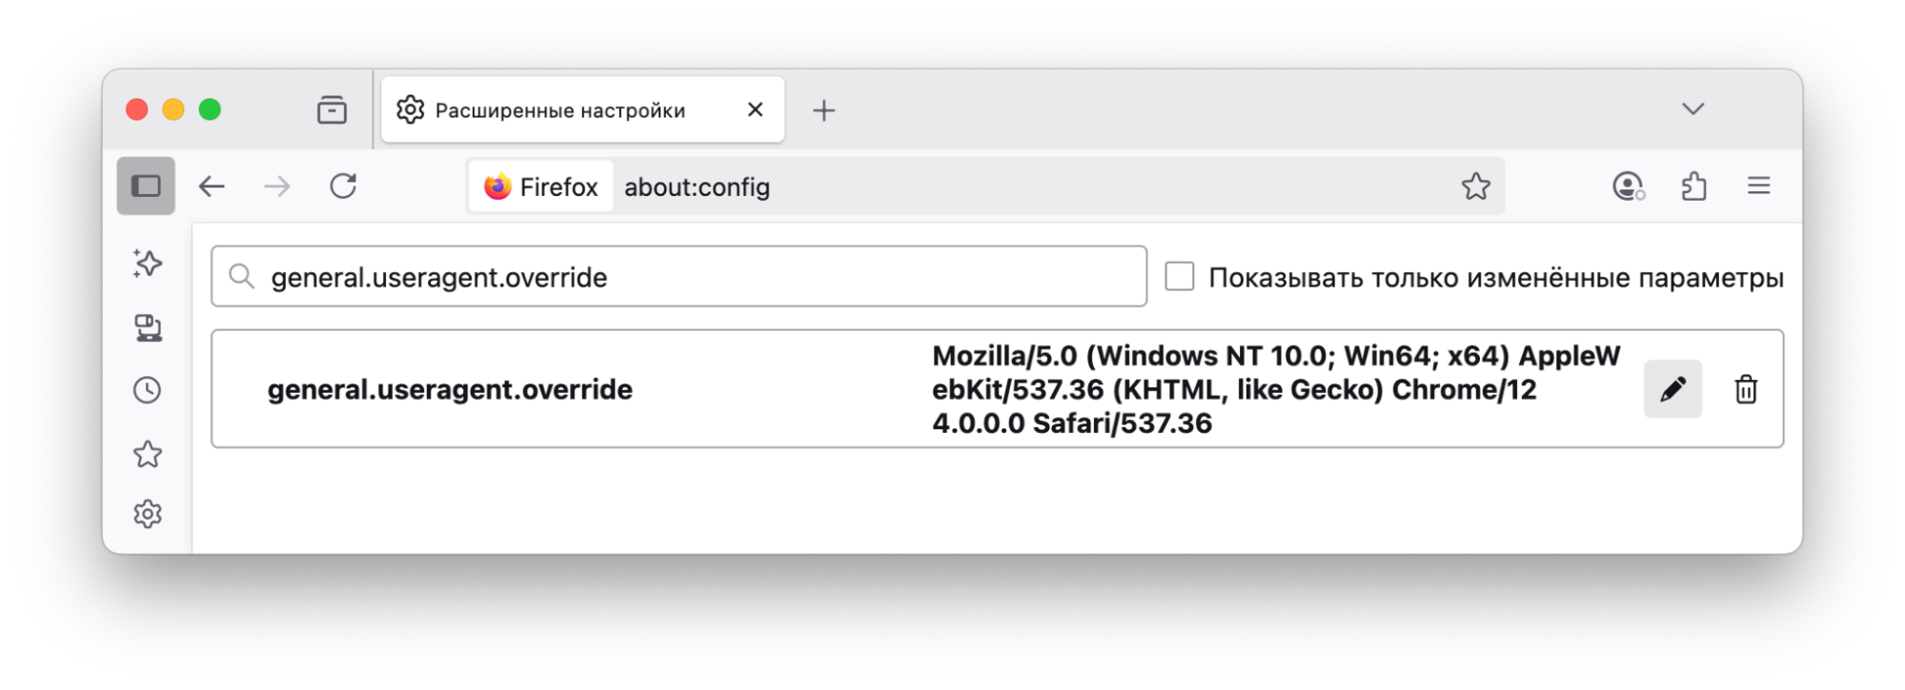Expand the Firefox site info badge
Viewport: 1905px width, 690px height.
(x=539, y=186)
